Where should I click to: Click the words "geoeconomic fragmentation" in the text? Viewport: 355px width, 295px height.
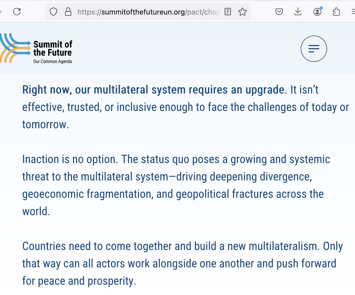[x=87, y=194]
